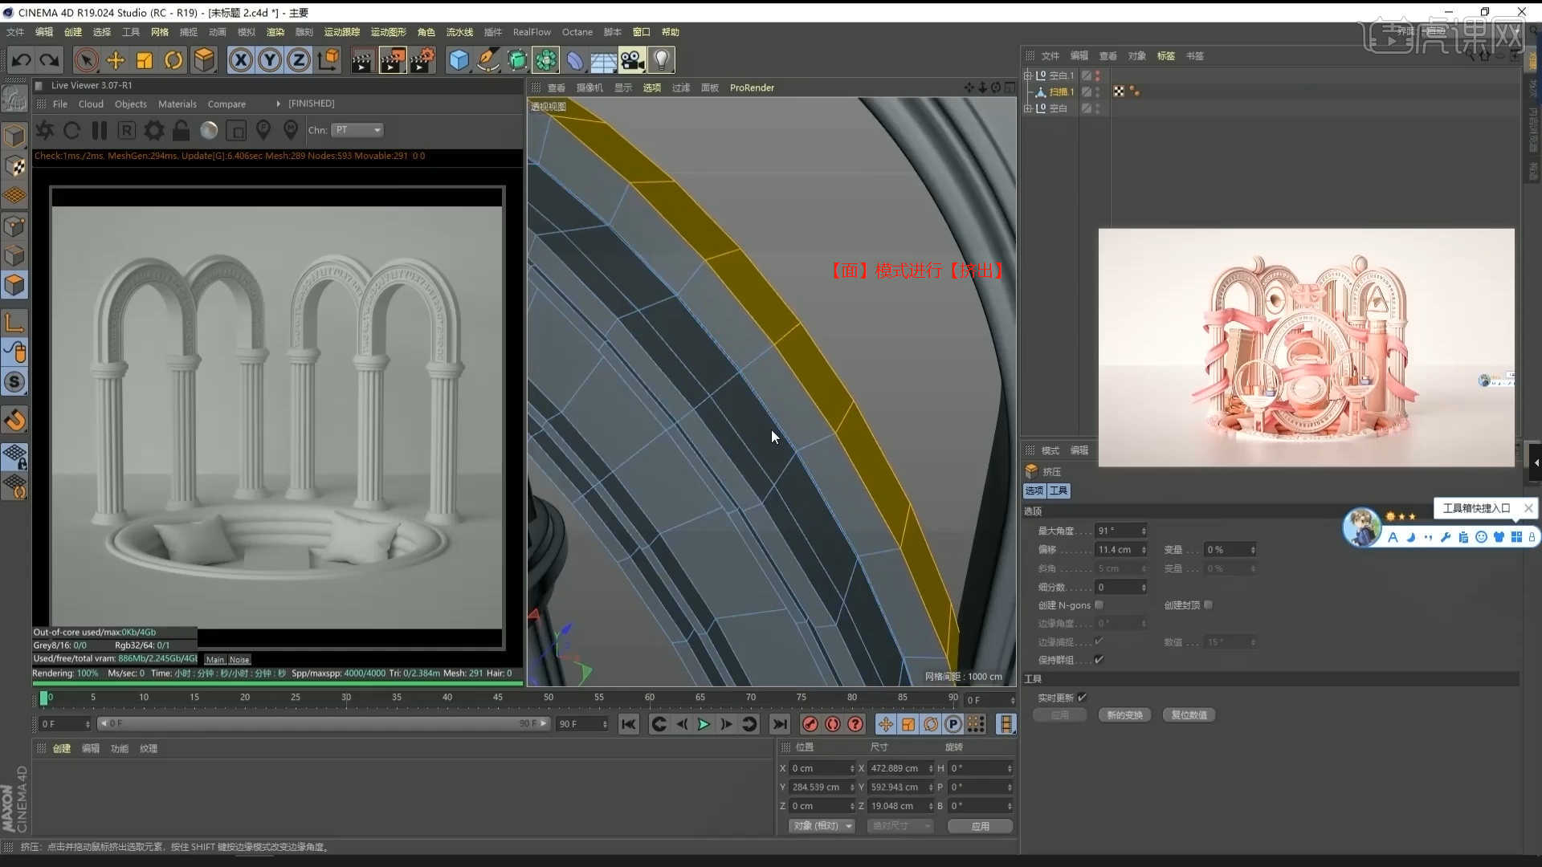Open the Chn PT channel dropdown

click(357, 130)
